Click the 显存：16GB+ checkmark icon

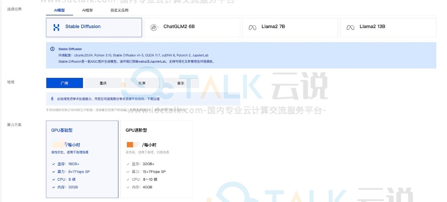[53, 164]
